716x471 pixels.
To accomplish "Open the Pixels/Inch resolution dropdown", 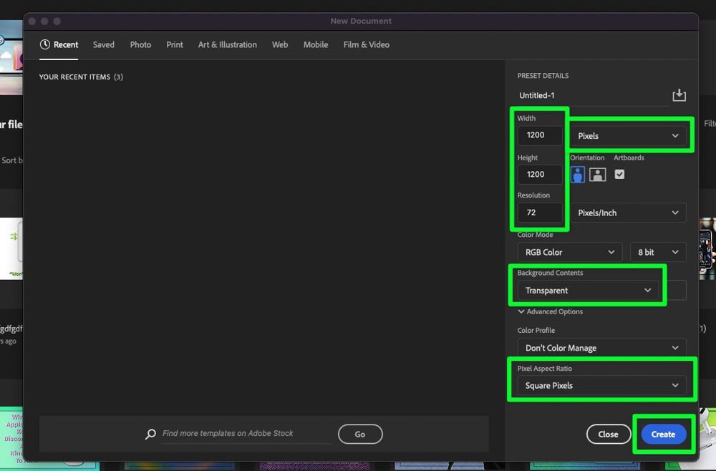I will point(628,212).
